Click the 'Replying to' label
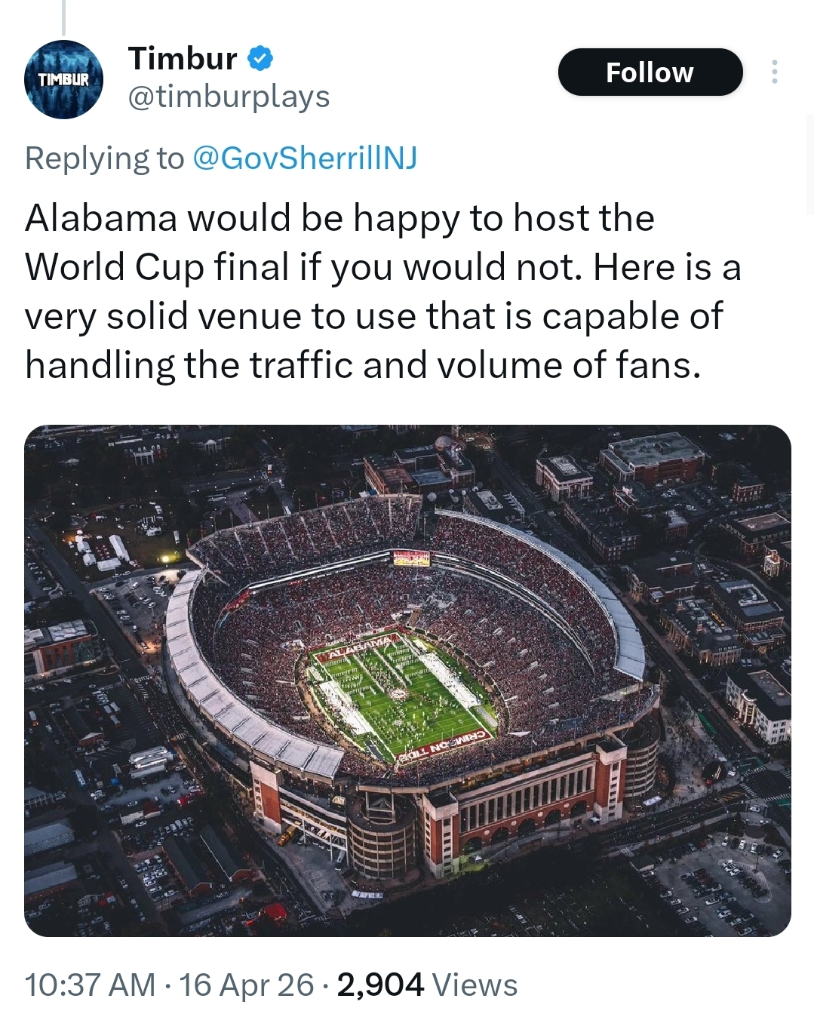 104,158
